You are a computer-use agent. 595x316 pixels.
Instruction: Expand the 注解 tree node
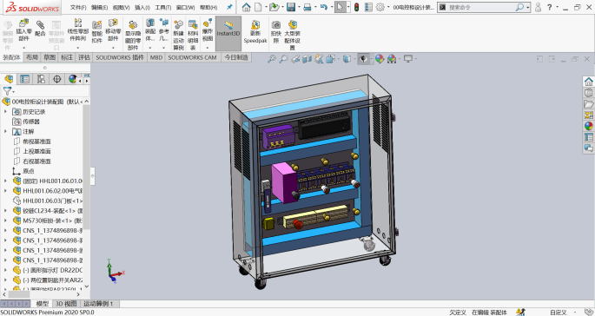[x=5, y=131]
